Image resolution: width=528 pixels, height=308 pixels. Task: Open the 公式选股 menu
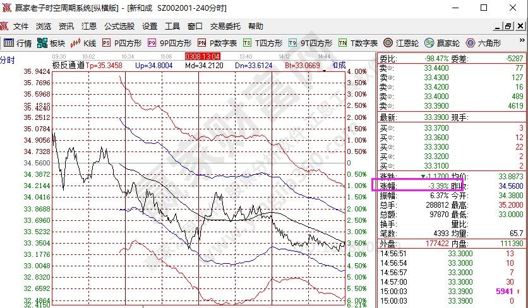point(119,27)
